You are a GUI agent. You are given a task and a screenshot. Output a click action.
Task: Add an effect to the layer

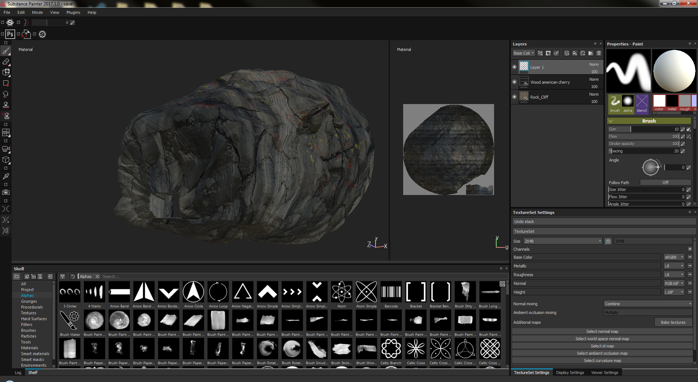(x=540, y=53)
